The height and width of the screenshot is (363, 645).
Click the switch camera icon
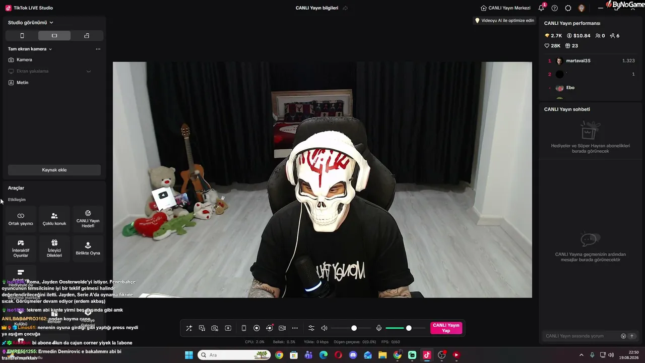coord(282,328)
